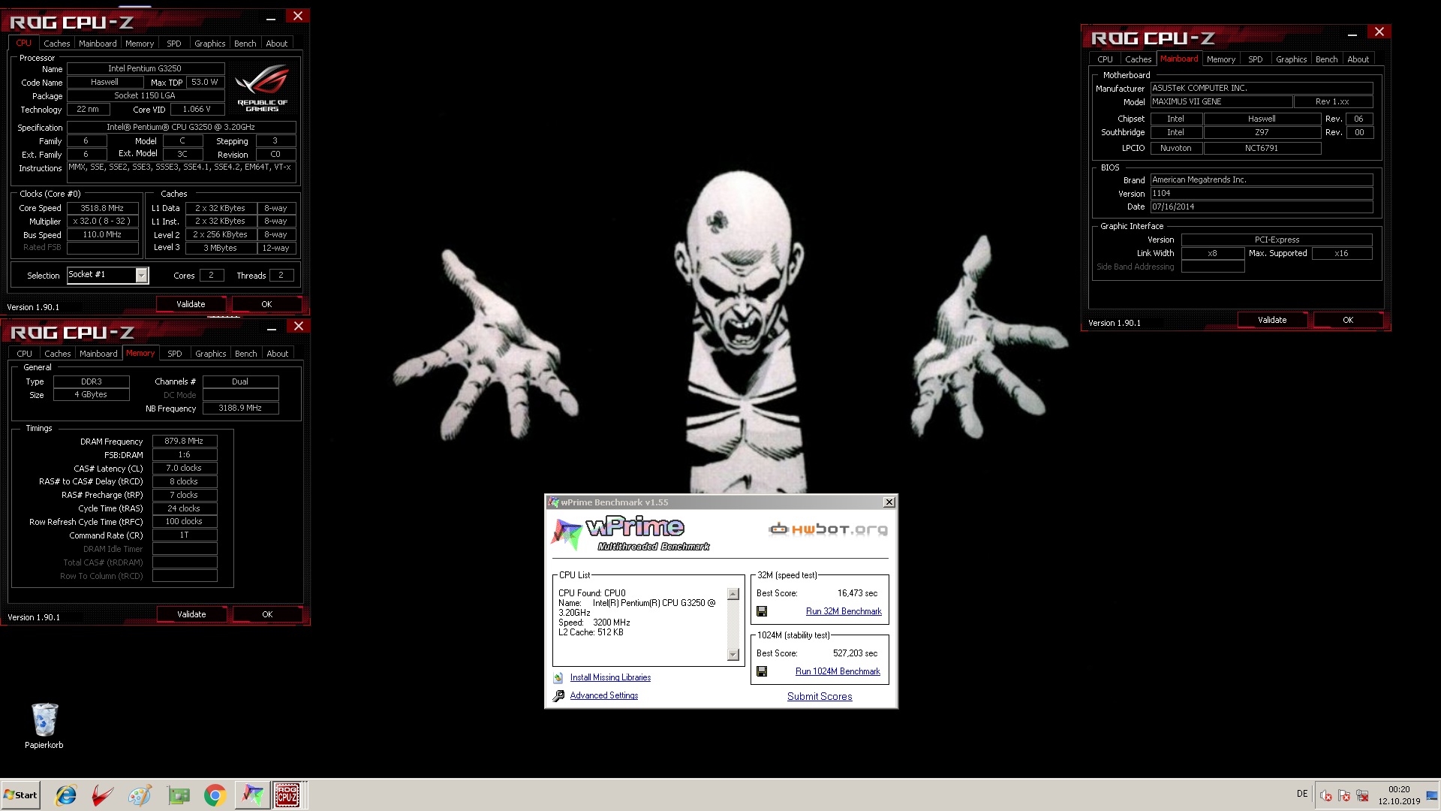Click the Advanced Settings wrench icon
This screenshot has width=1441, height=811.
pos(558,696)
